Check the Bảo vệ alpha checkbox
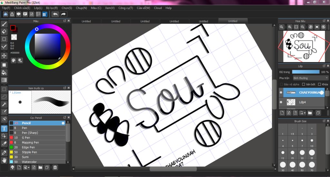This screenshot has height=177, width=330. pos(281,84)
